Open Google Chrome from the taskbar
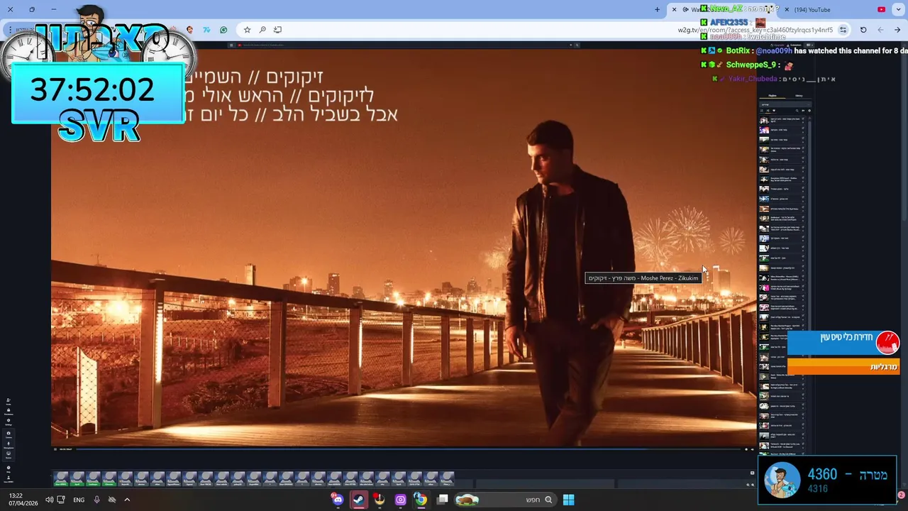 (x=421, y=500)
